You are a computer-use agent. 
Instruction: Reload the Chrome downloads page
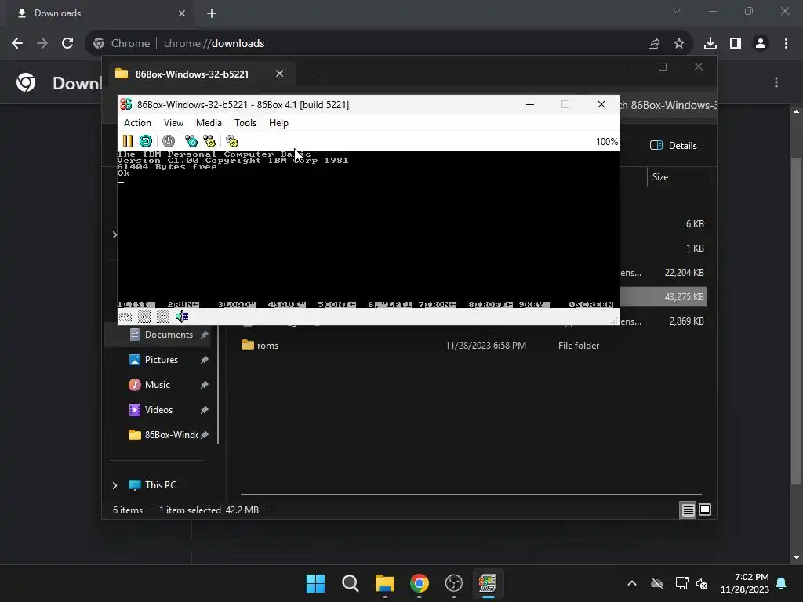tap(67, 44)
